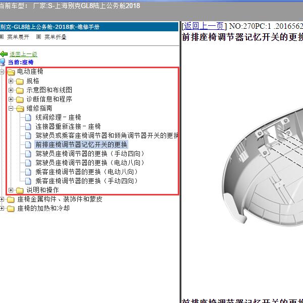Select the 诊断信息和程序 folder label
Viewport: 303px width, 303px height.
[x=49, y=99]
